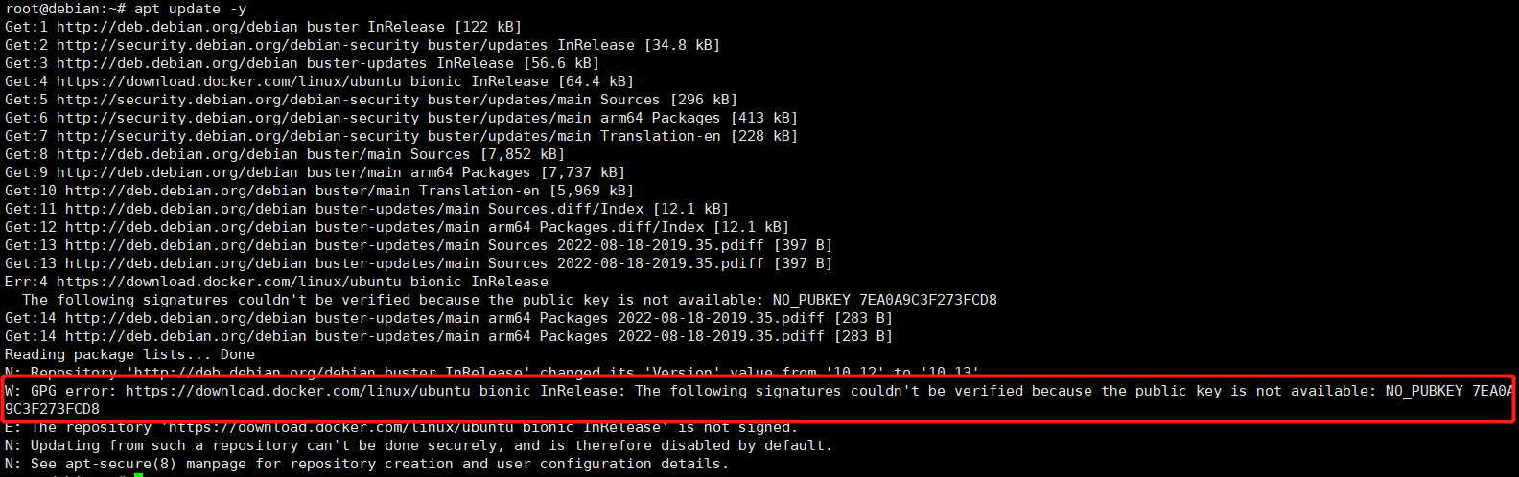Click the Get:6 arm64 Packages 413 kB line
Image resolution: width=1519 pixels, height=477 pixels.
[x=401, y=118]
